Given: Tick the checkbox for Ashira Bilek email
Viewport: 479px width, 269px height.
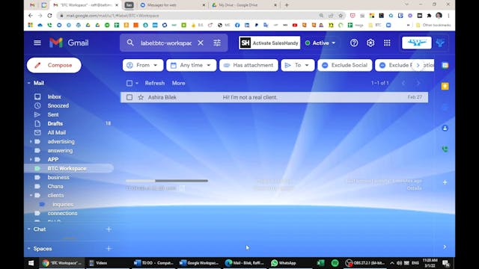Looking at the screenshot, I should click(x=129, y=97).
